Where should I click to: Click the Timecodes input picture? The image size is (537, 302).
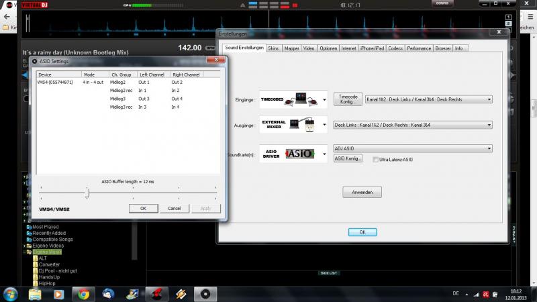point(301,99)
